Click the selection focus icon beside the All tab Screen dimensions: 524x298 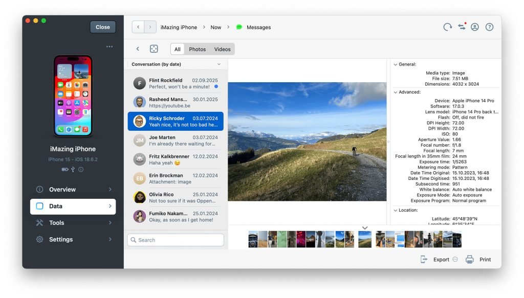pyautogui.click(x=154, y=49)
